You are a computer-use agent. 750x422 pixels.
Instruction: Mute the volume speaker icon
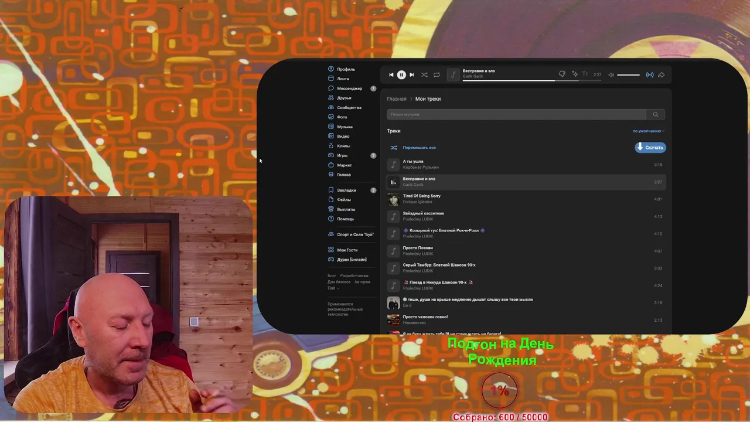coord(611,75)
